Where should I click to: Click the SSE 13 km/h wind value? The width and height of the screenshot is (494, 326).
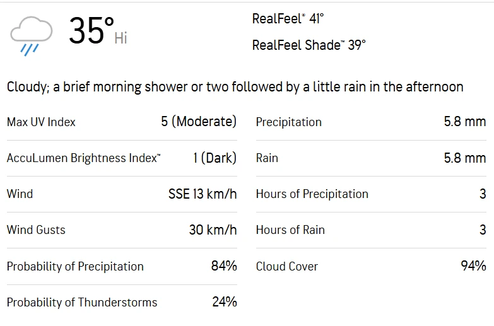(x=203, y=194)
